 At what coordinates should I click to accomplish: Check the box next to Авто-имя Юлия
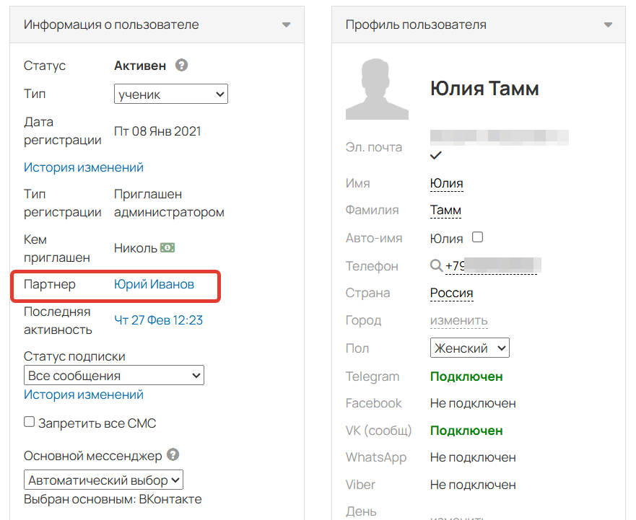tap(478, 237)
